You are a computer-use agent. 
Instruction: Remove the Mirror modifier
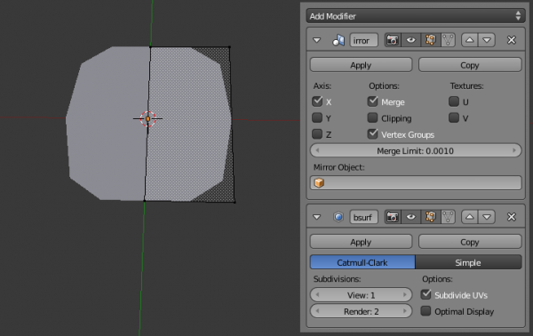click(x=512, y=40)
